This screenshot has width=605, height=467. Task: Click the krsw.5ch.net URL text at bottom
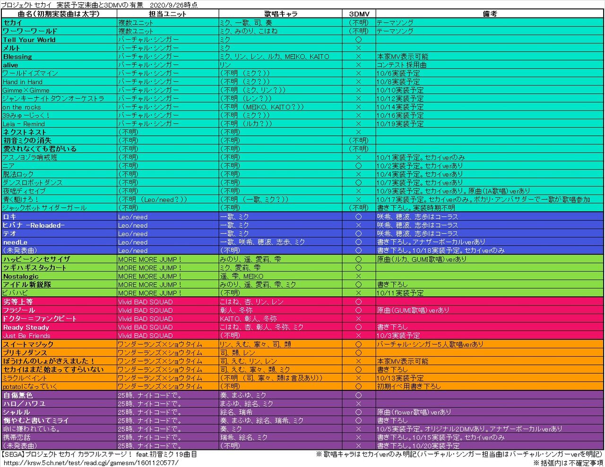pos(92,462)
